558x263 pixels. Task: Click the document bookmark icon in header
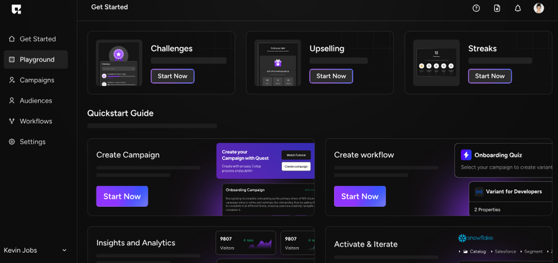pos(497,8)
